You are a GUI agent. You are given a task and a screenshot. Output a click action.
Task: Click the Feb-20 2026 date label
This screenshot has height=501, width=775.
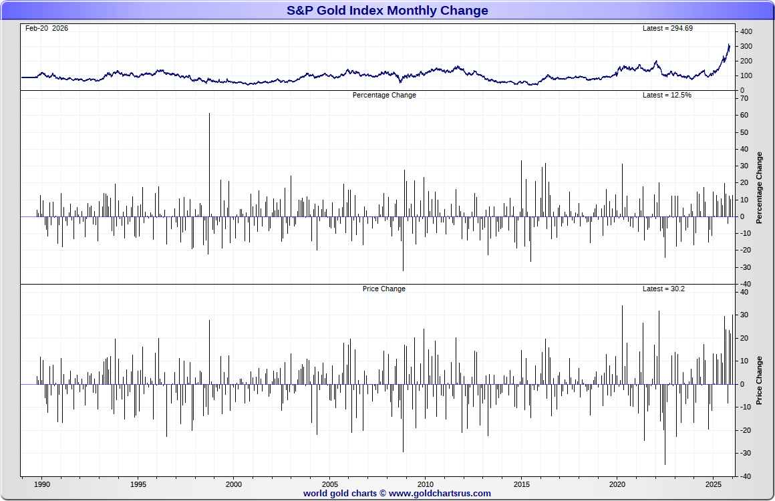point(47,28)
